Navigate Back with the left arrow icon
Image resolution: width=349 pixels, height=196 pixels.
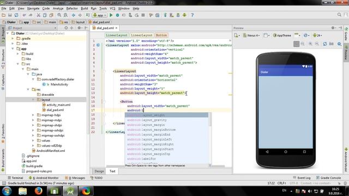pyautogui.click(x=74, y=15)
